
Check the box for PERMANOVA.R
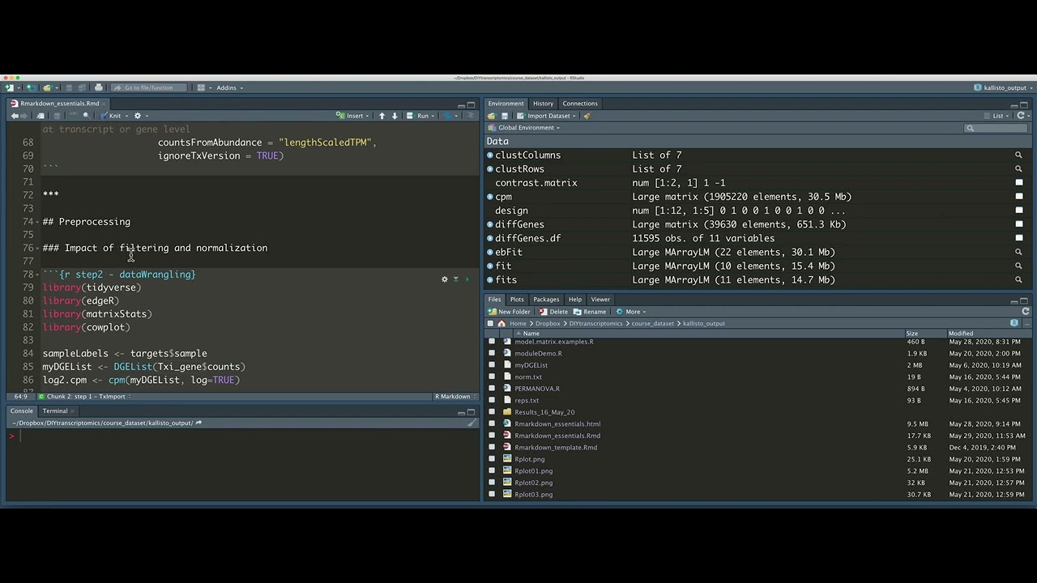click(x=492, y=389)
